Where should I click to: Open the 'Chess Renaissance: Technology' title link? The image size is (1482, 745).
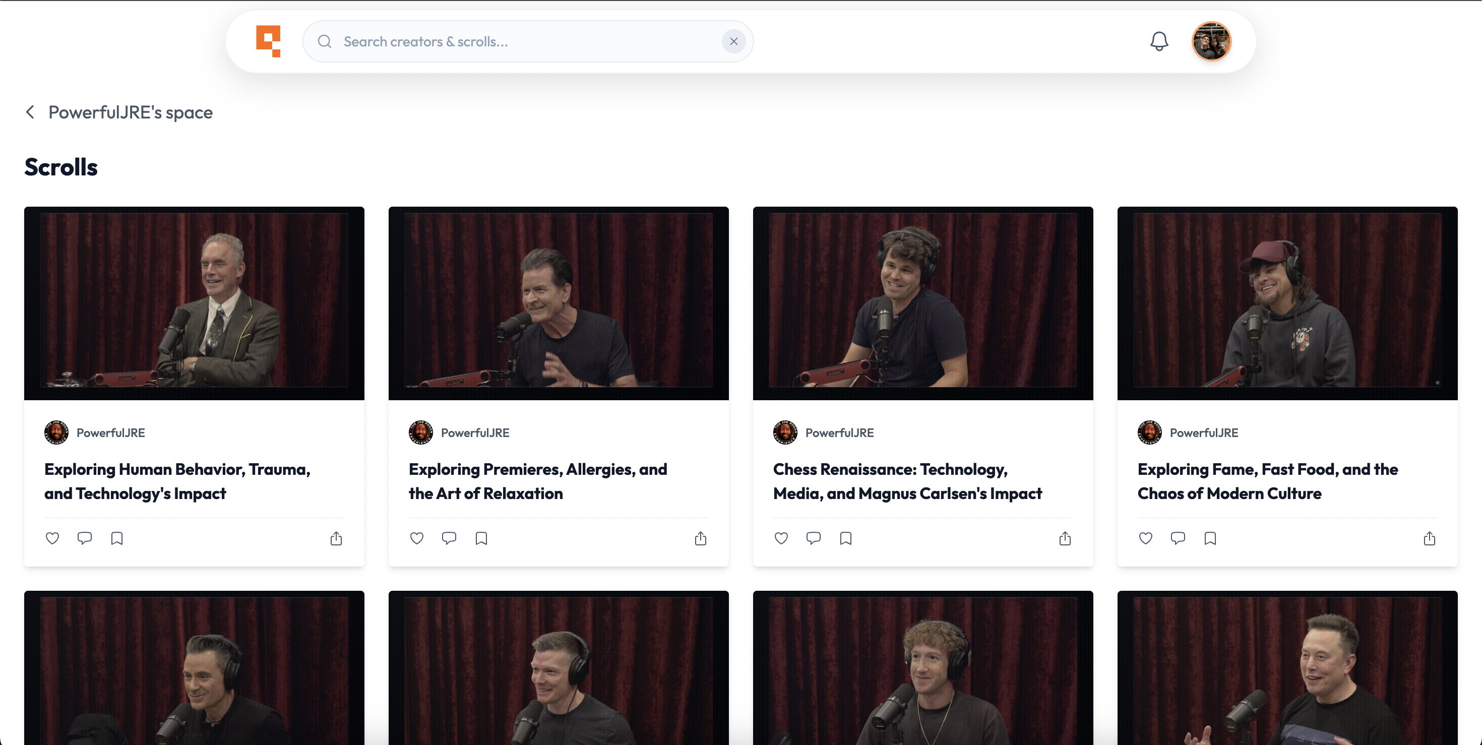[907, 481]
